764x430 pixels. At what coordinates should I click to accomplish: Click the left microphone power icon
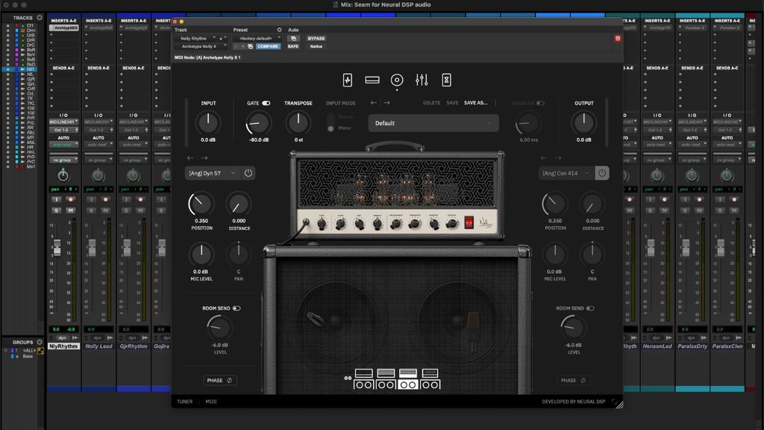(x=248, y=173)
